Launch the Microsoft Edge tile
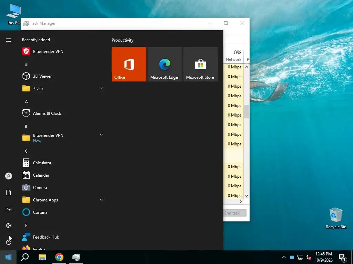Image resolution: width=353 pixels, height=264 pixels. pos(164,64)
